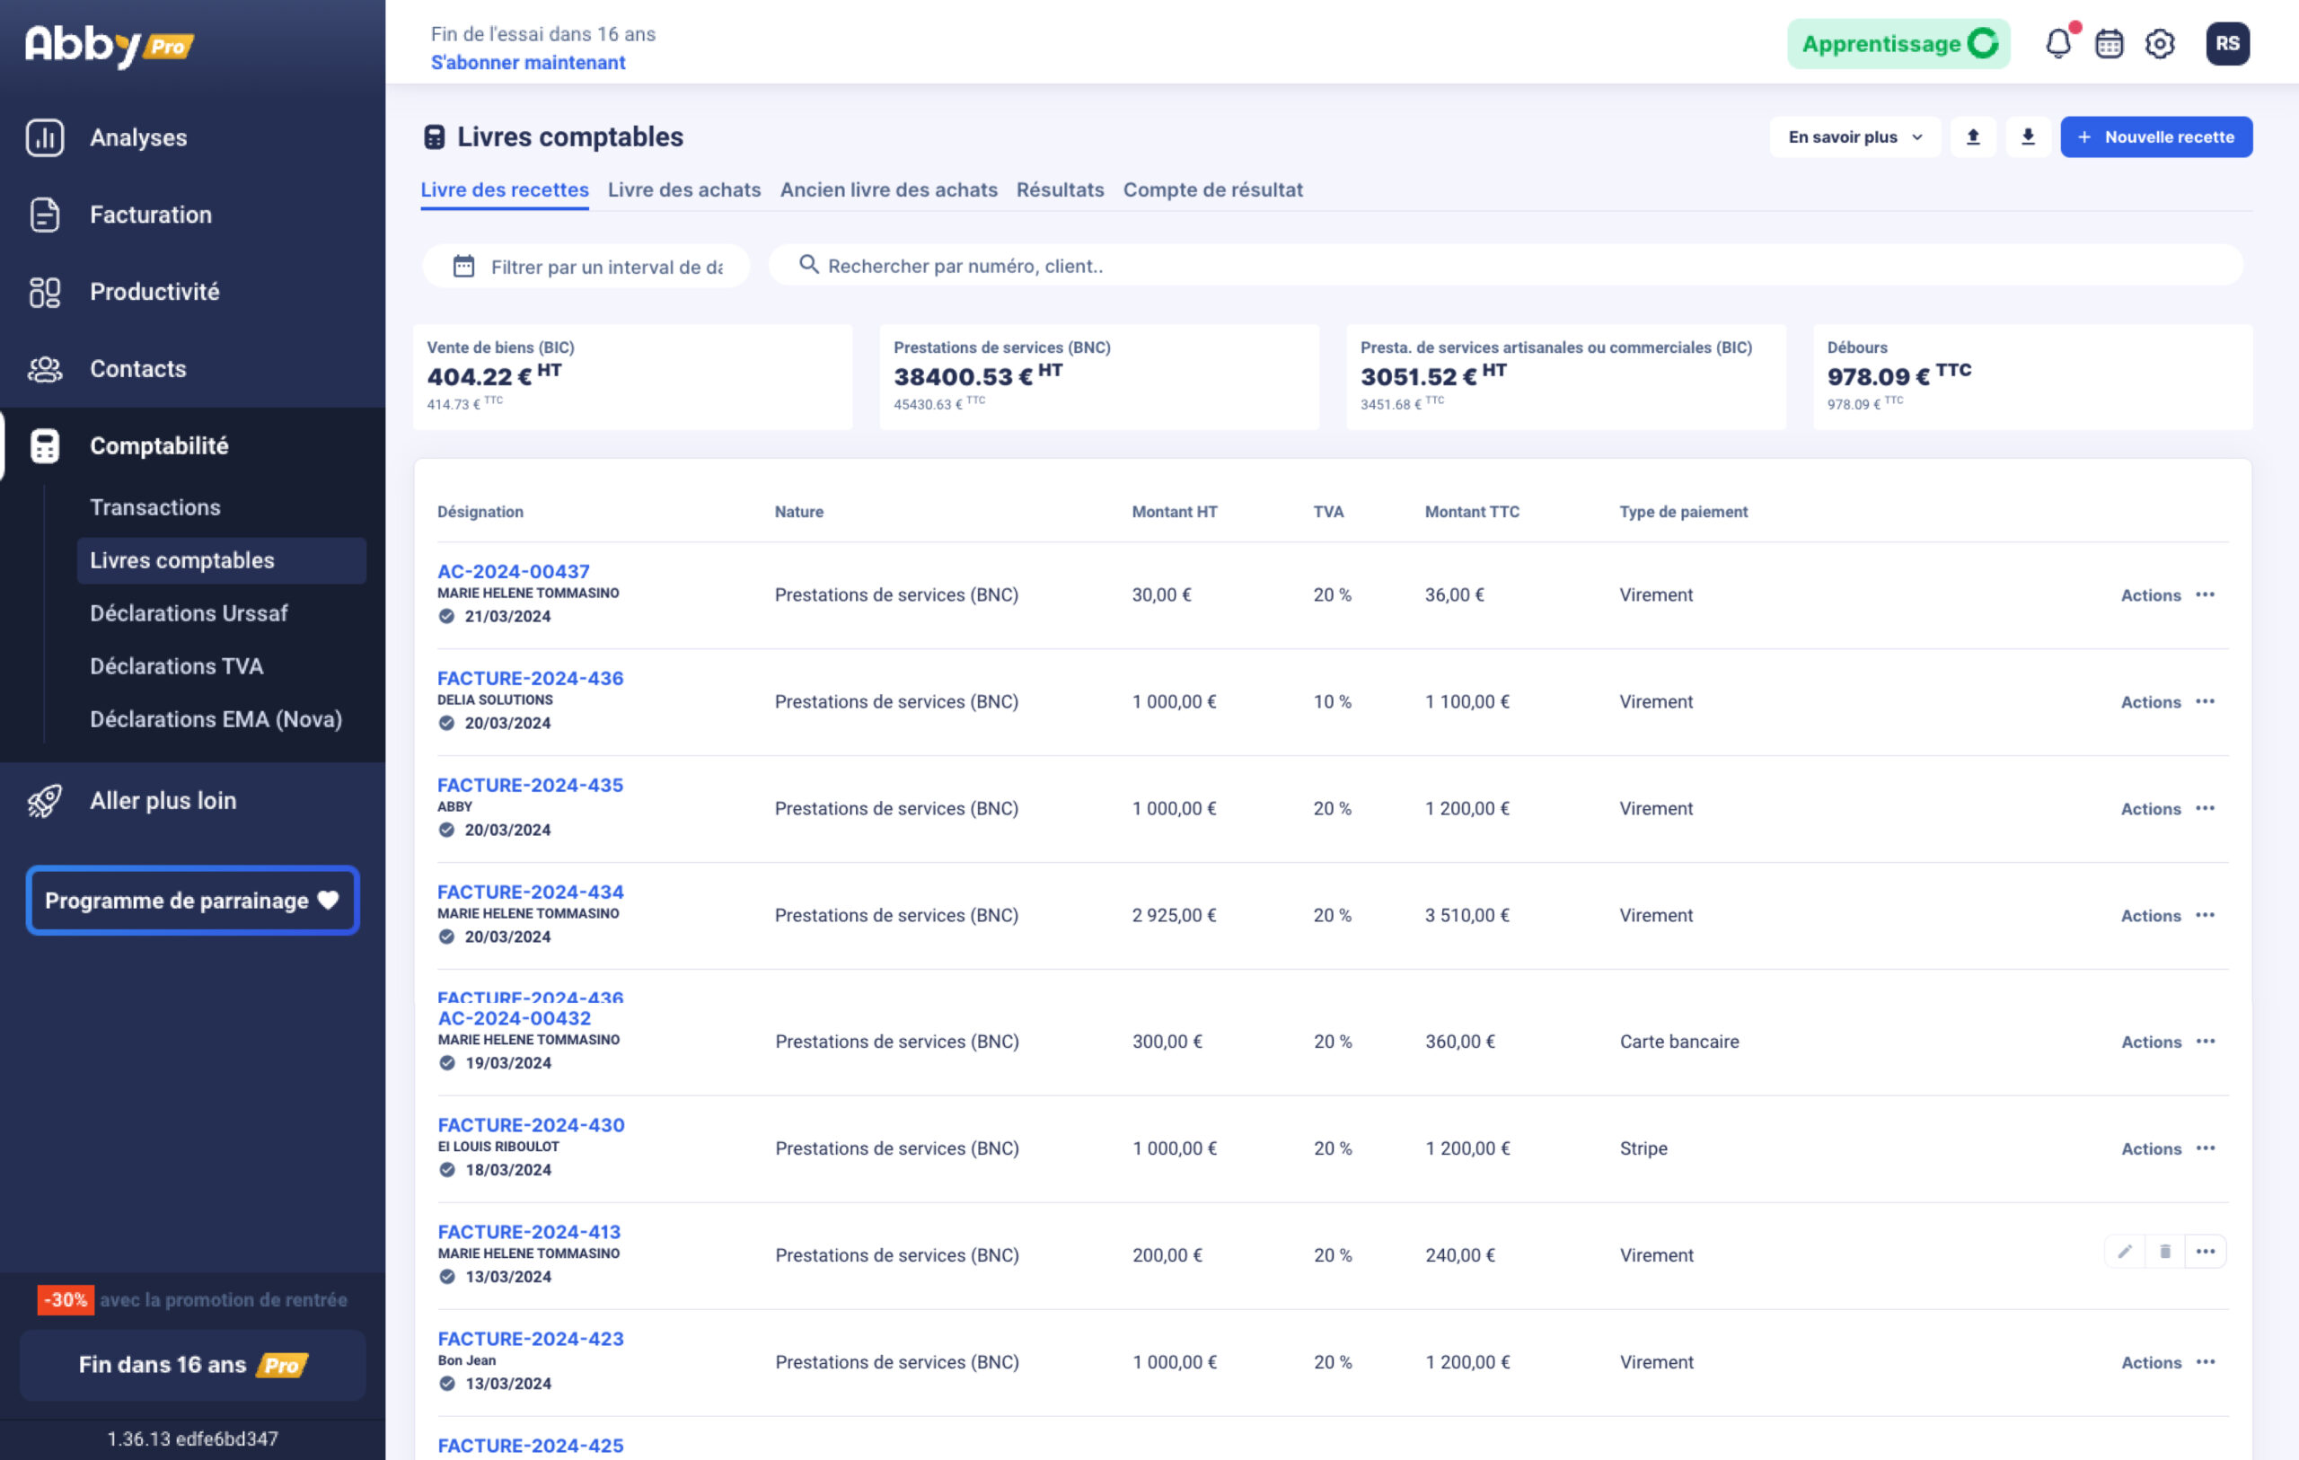Open 'Aller plus loin' rocket icon

tap(44, 800)
